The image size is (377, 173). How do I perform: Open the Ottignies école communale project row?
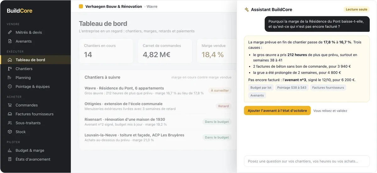coord(158,106)
